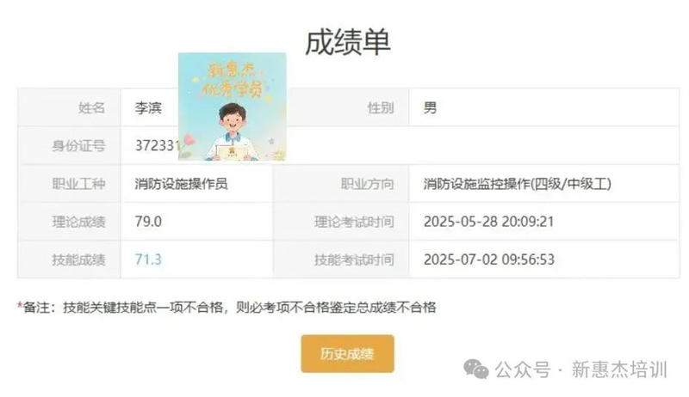
Task: Click the gender value 男
Action: (x=430, y=107)
